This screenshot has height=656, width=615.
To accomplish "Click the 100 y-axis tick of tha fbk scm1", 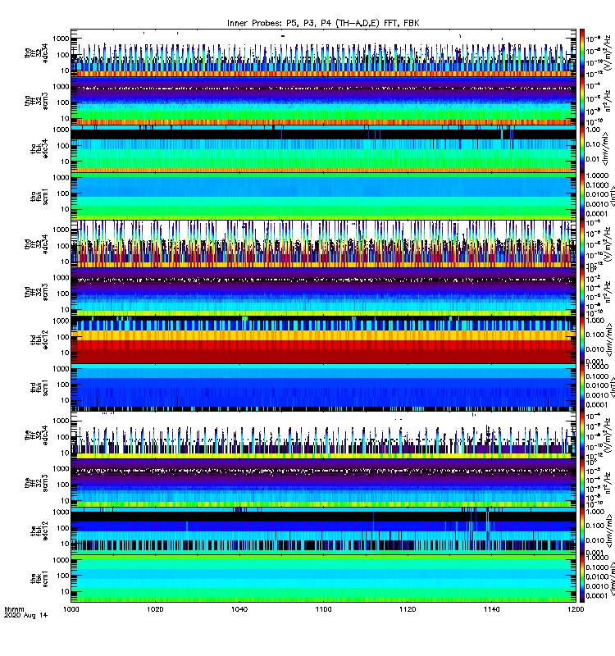I will (x=63, y=194).
